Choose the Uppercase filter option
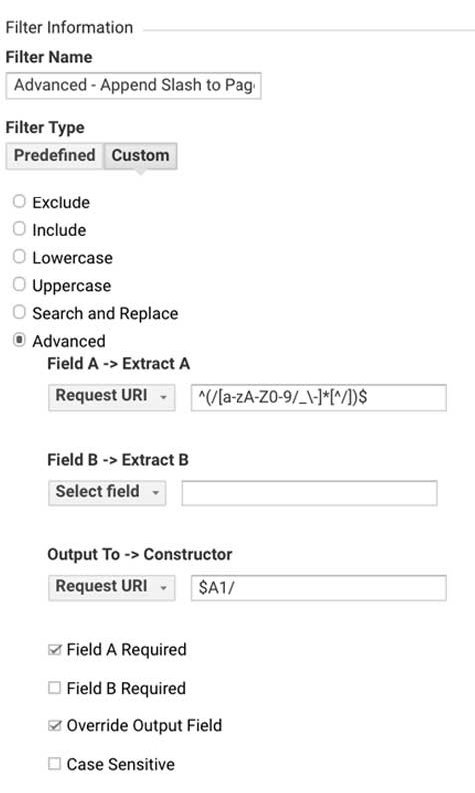 [x=19, y=284]
